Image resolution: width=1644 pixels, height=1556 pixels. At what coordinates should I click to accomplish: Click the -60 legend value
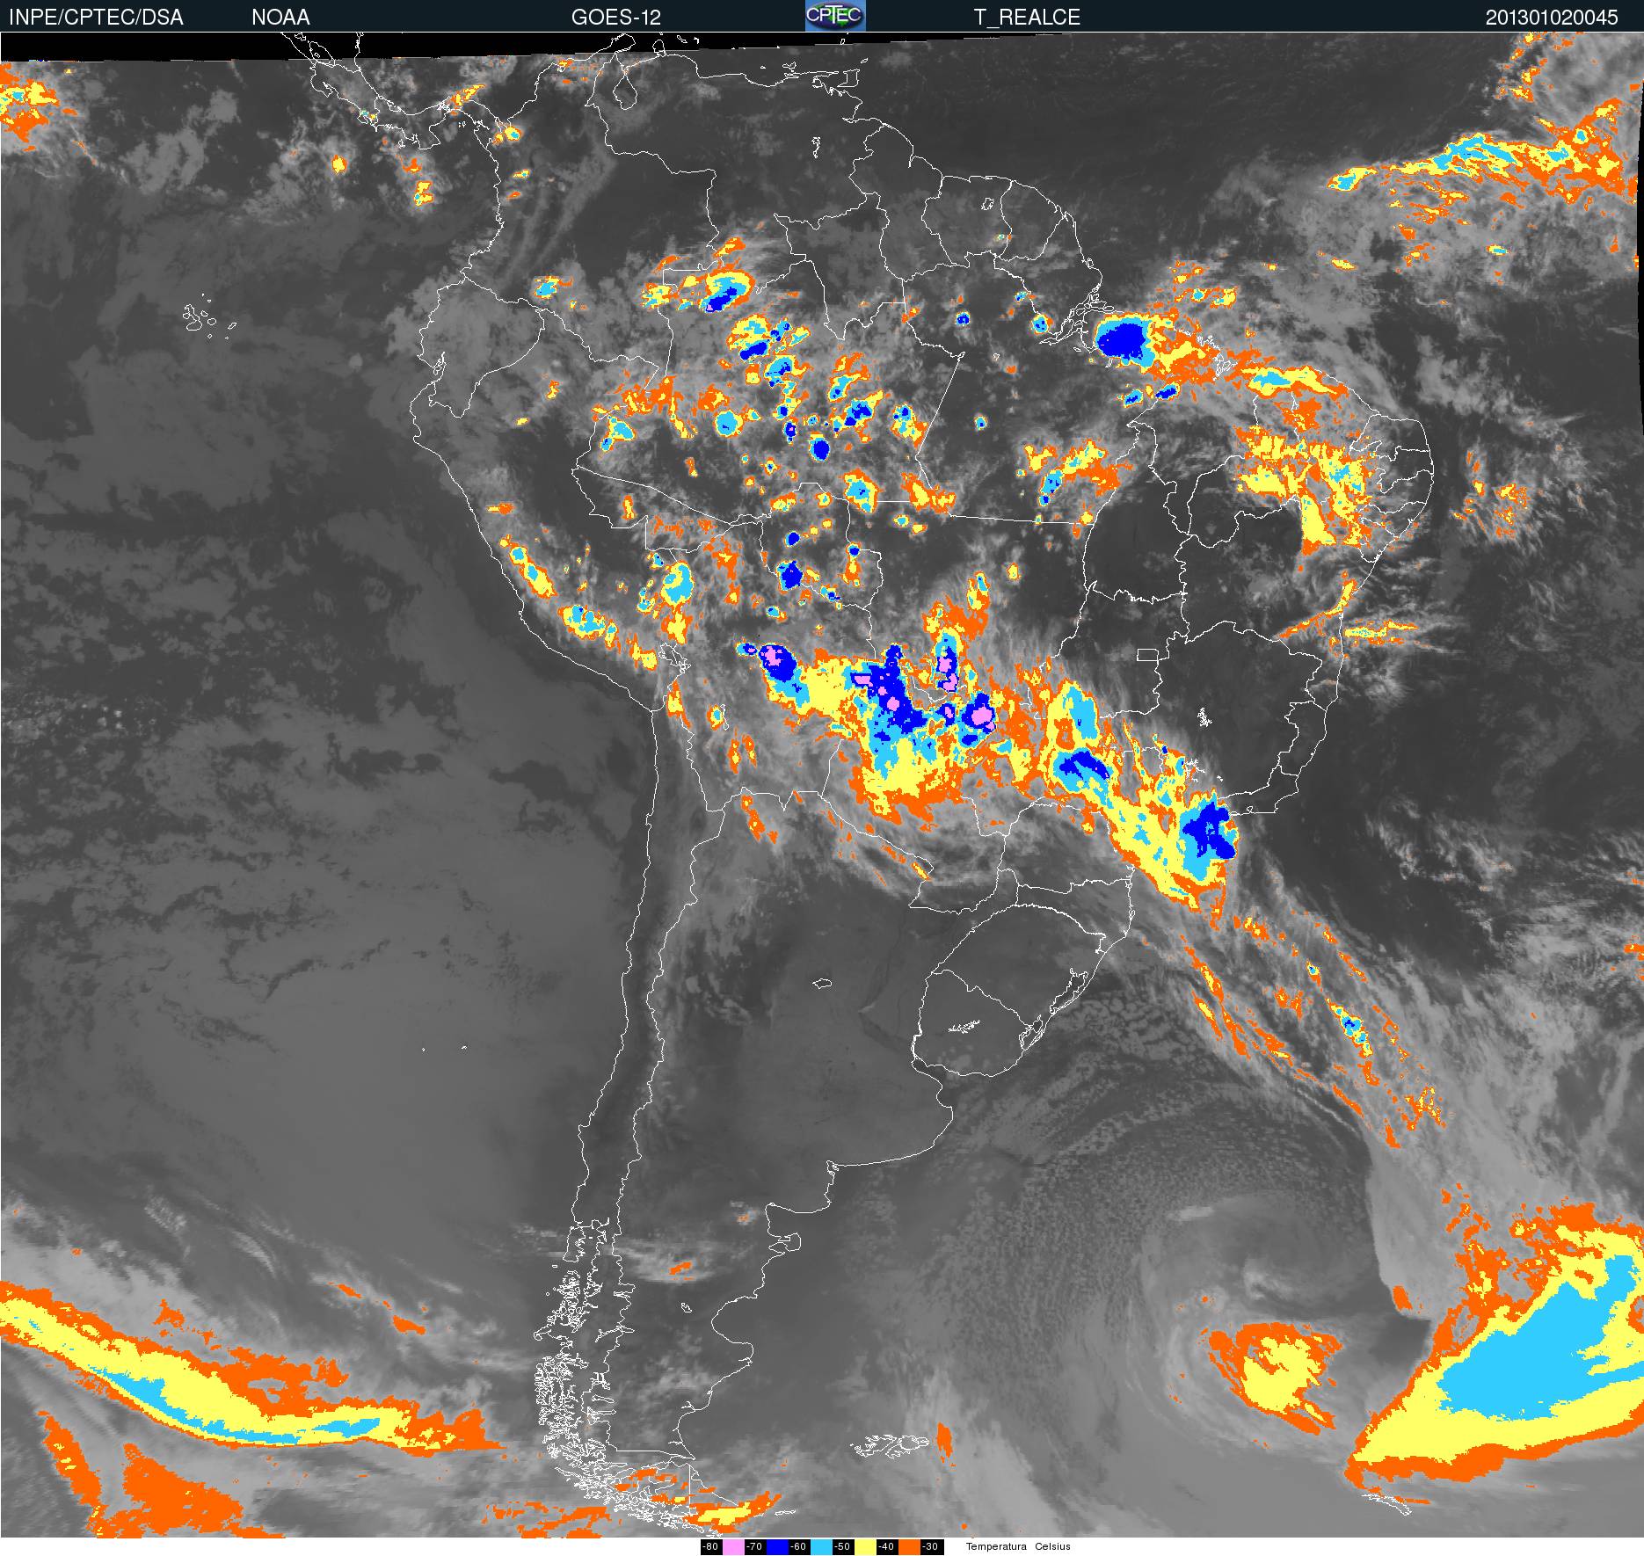798,1547
